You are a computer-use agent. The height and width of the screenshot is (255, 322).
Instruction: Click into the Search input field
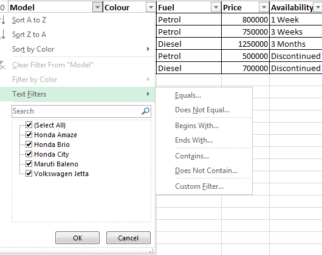(x=81, y=111)
